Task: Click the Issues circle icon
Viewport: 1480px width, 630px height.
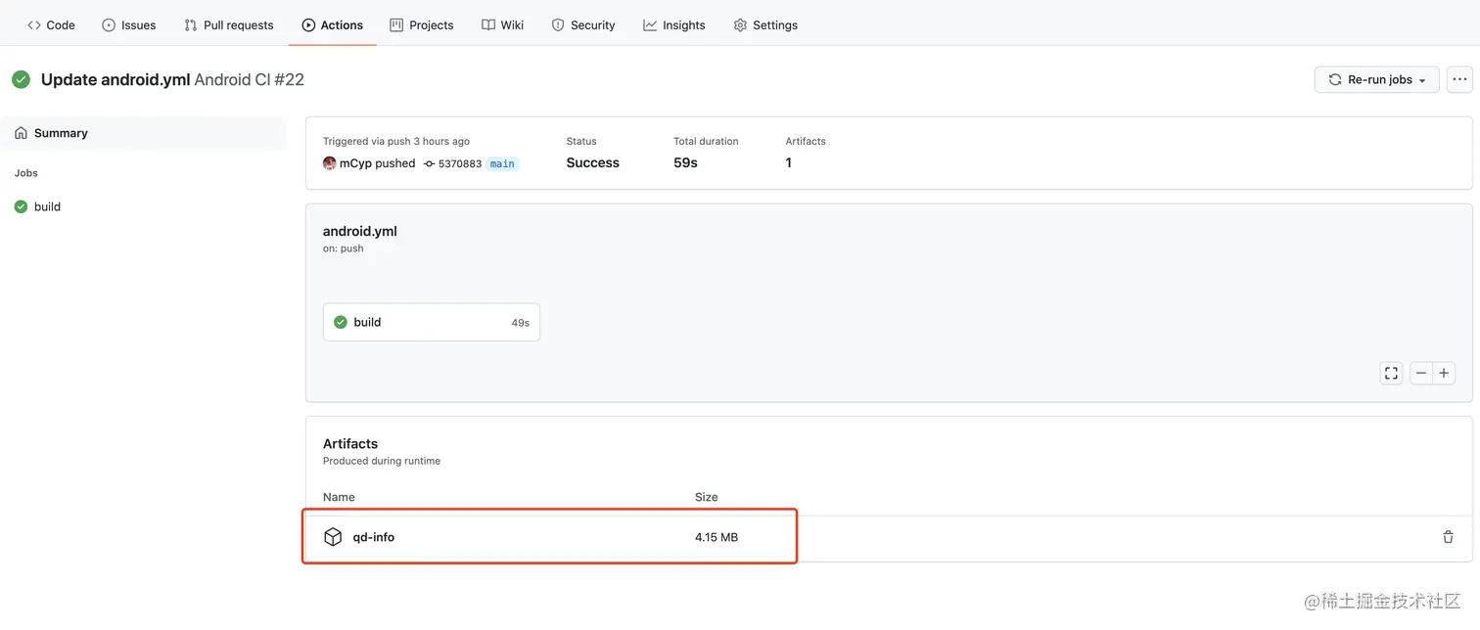Action: coord(109,24)
